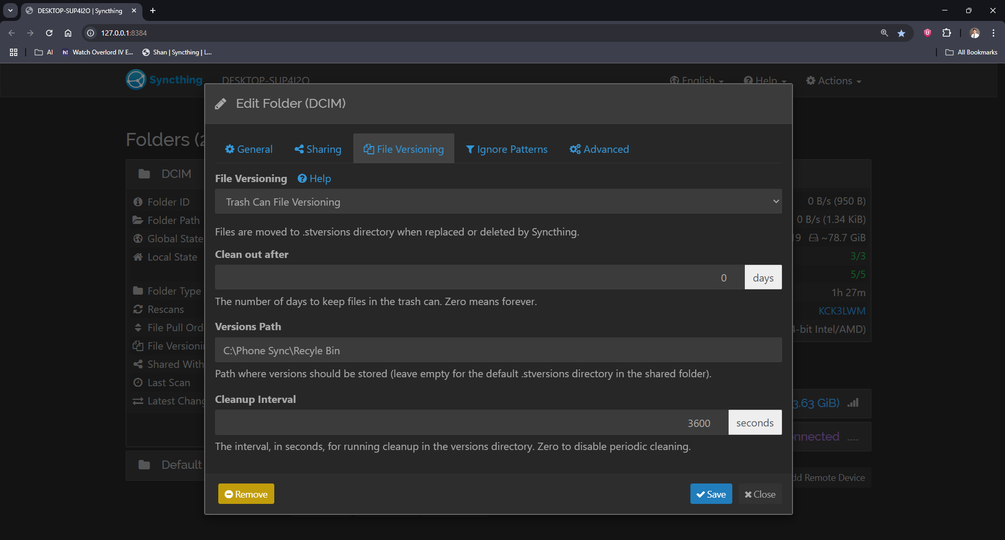Switch to the General tab
1005x540 pixels.
[x=249, y=149]
